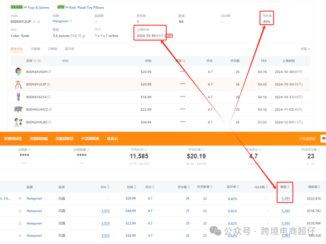The image size is (326, 244).
Task: Click weight value 5.6 ounces
Action: click(x=69, y=36)
